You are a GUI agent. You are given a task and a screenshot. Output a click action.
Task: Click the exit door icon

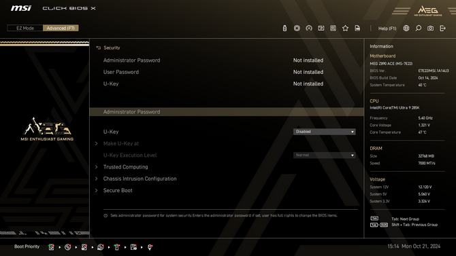[x=442, y=28]
